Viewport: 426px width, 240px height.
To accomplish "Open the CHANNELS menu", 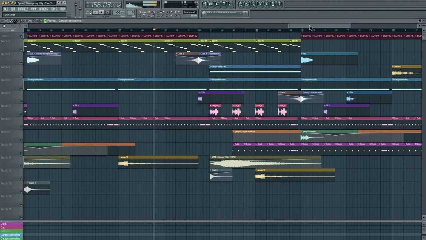I will [23, 9].
